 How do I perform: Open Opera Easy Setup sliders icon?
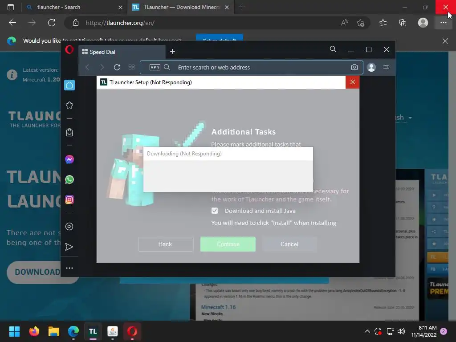(x=386, y=67)
